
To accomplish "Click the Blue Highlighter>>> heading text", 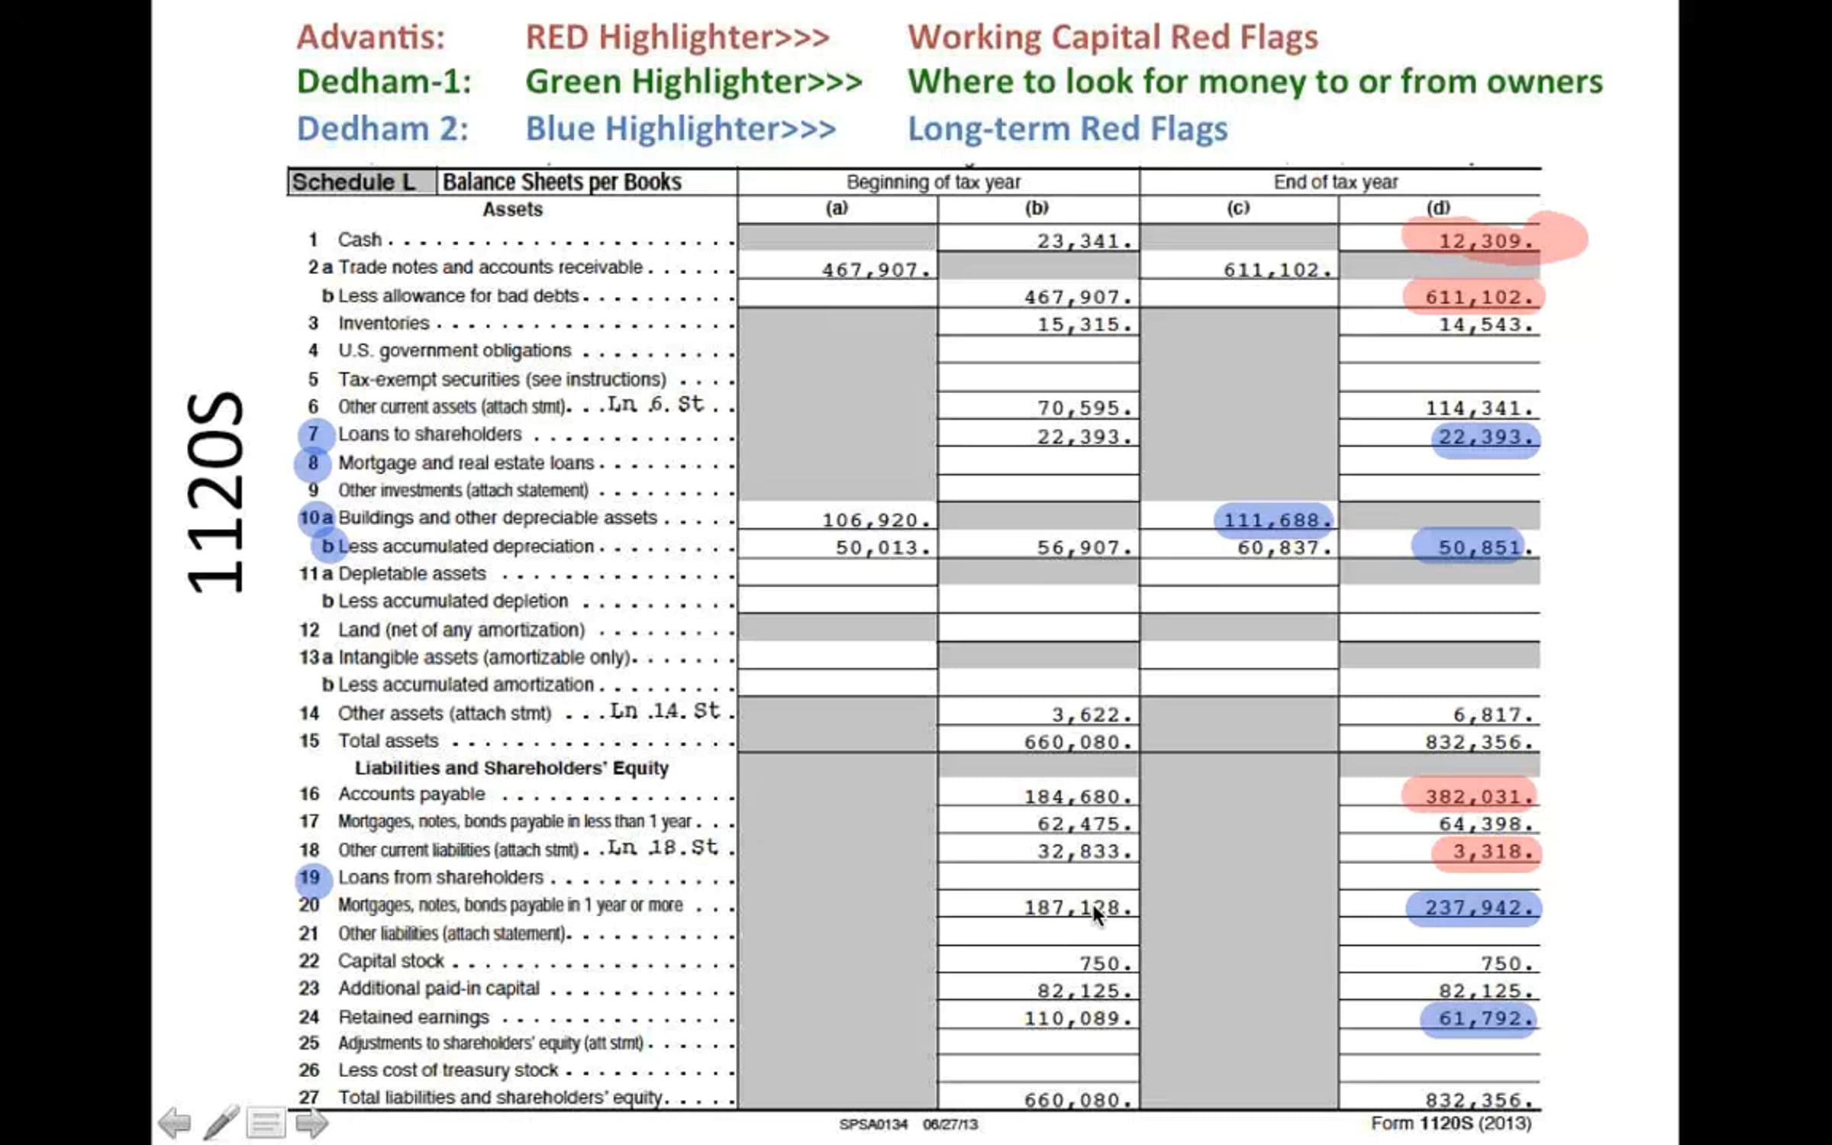I will coord(680,129).
